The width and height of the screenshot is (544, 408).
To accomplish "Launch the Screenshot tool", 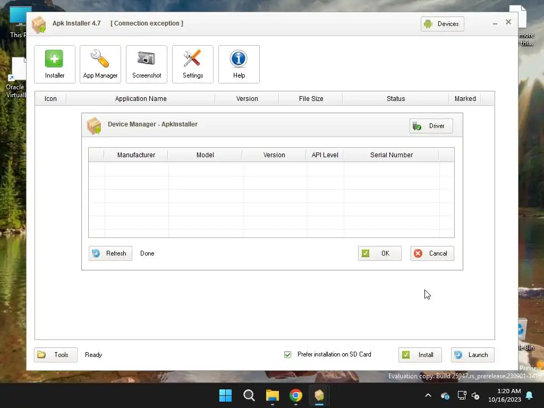I will [x=147, y=64].
